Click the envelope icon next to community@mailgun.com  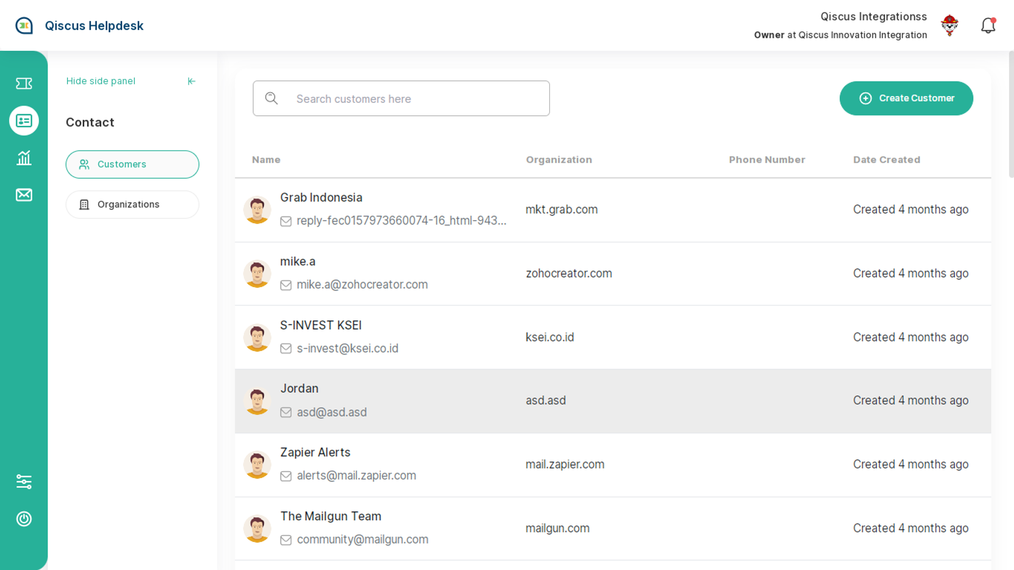coord(286,540)
